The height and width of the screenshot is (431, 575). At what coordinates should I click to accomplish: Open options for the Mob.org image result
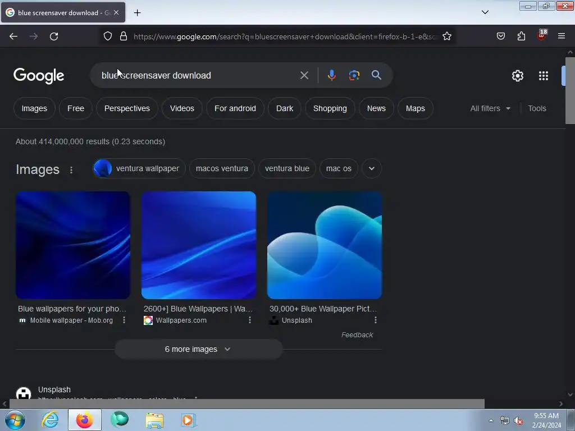[x=124, y=320]
